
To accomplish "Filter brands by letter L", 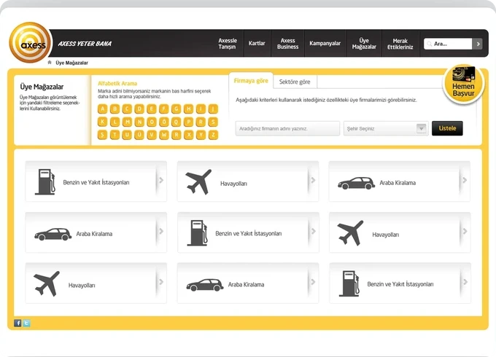I will click(115, 122).
